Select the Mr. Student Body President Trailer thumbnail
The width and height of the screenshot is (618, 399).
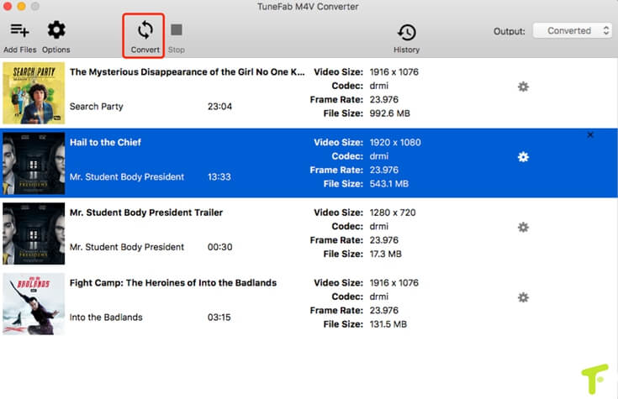coord(34,234)
